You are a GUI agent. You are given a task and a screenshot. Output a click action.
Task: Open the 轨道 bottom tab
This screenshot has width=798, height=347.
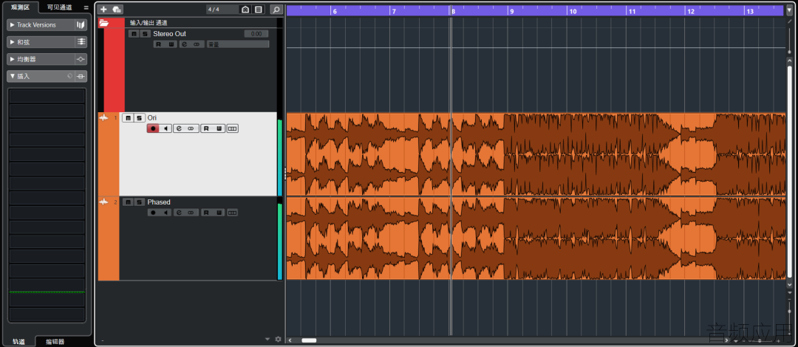(x=18, y=341)
